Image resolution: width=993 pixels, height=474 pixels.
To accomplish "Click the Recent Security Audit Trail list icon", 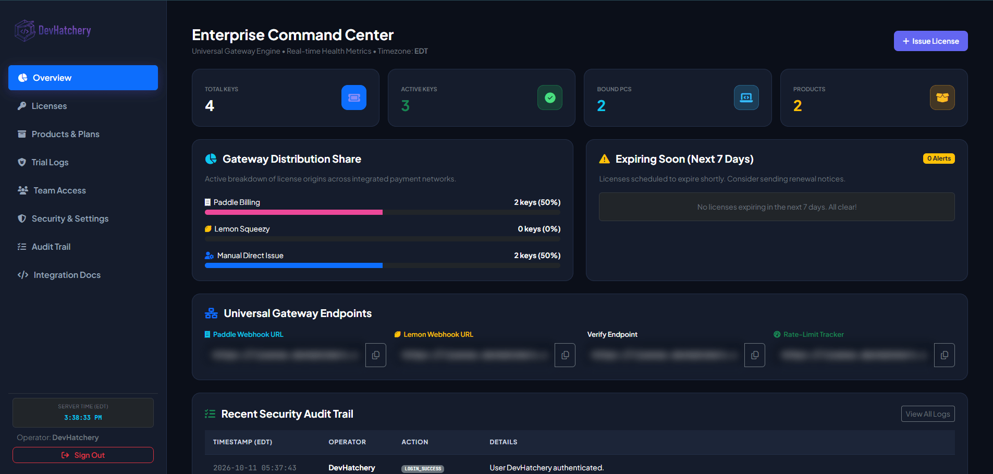I will pos(210,414).
